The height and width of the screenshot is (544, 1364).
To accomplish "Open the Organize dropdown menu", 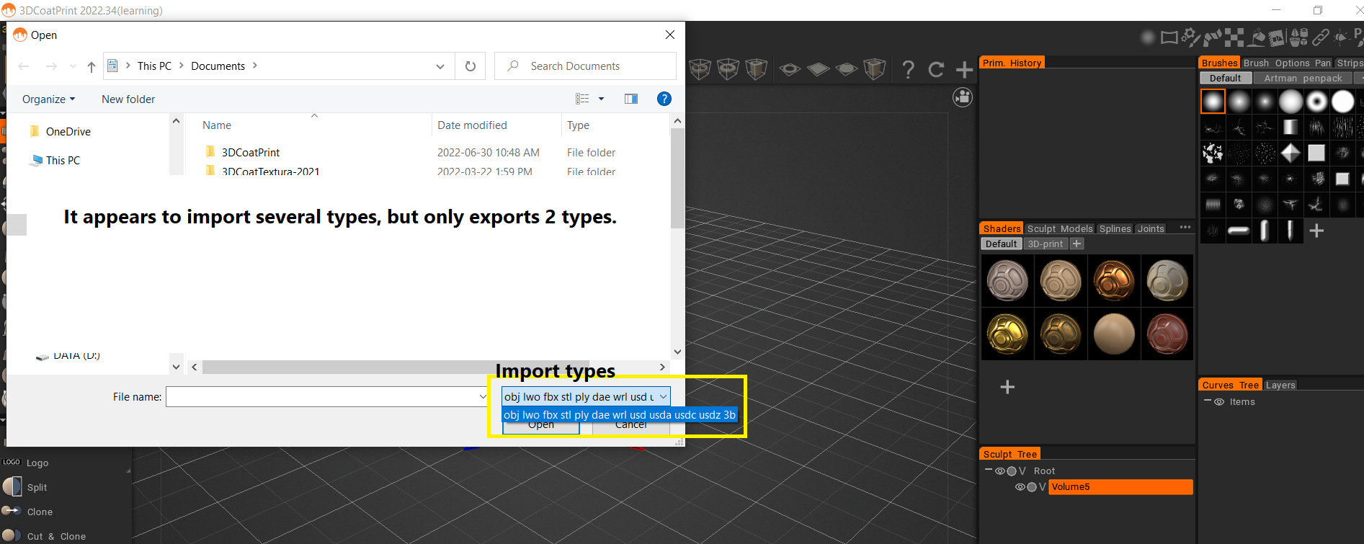I will pyautogui.click(x=48, y=99).
